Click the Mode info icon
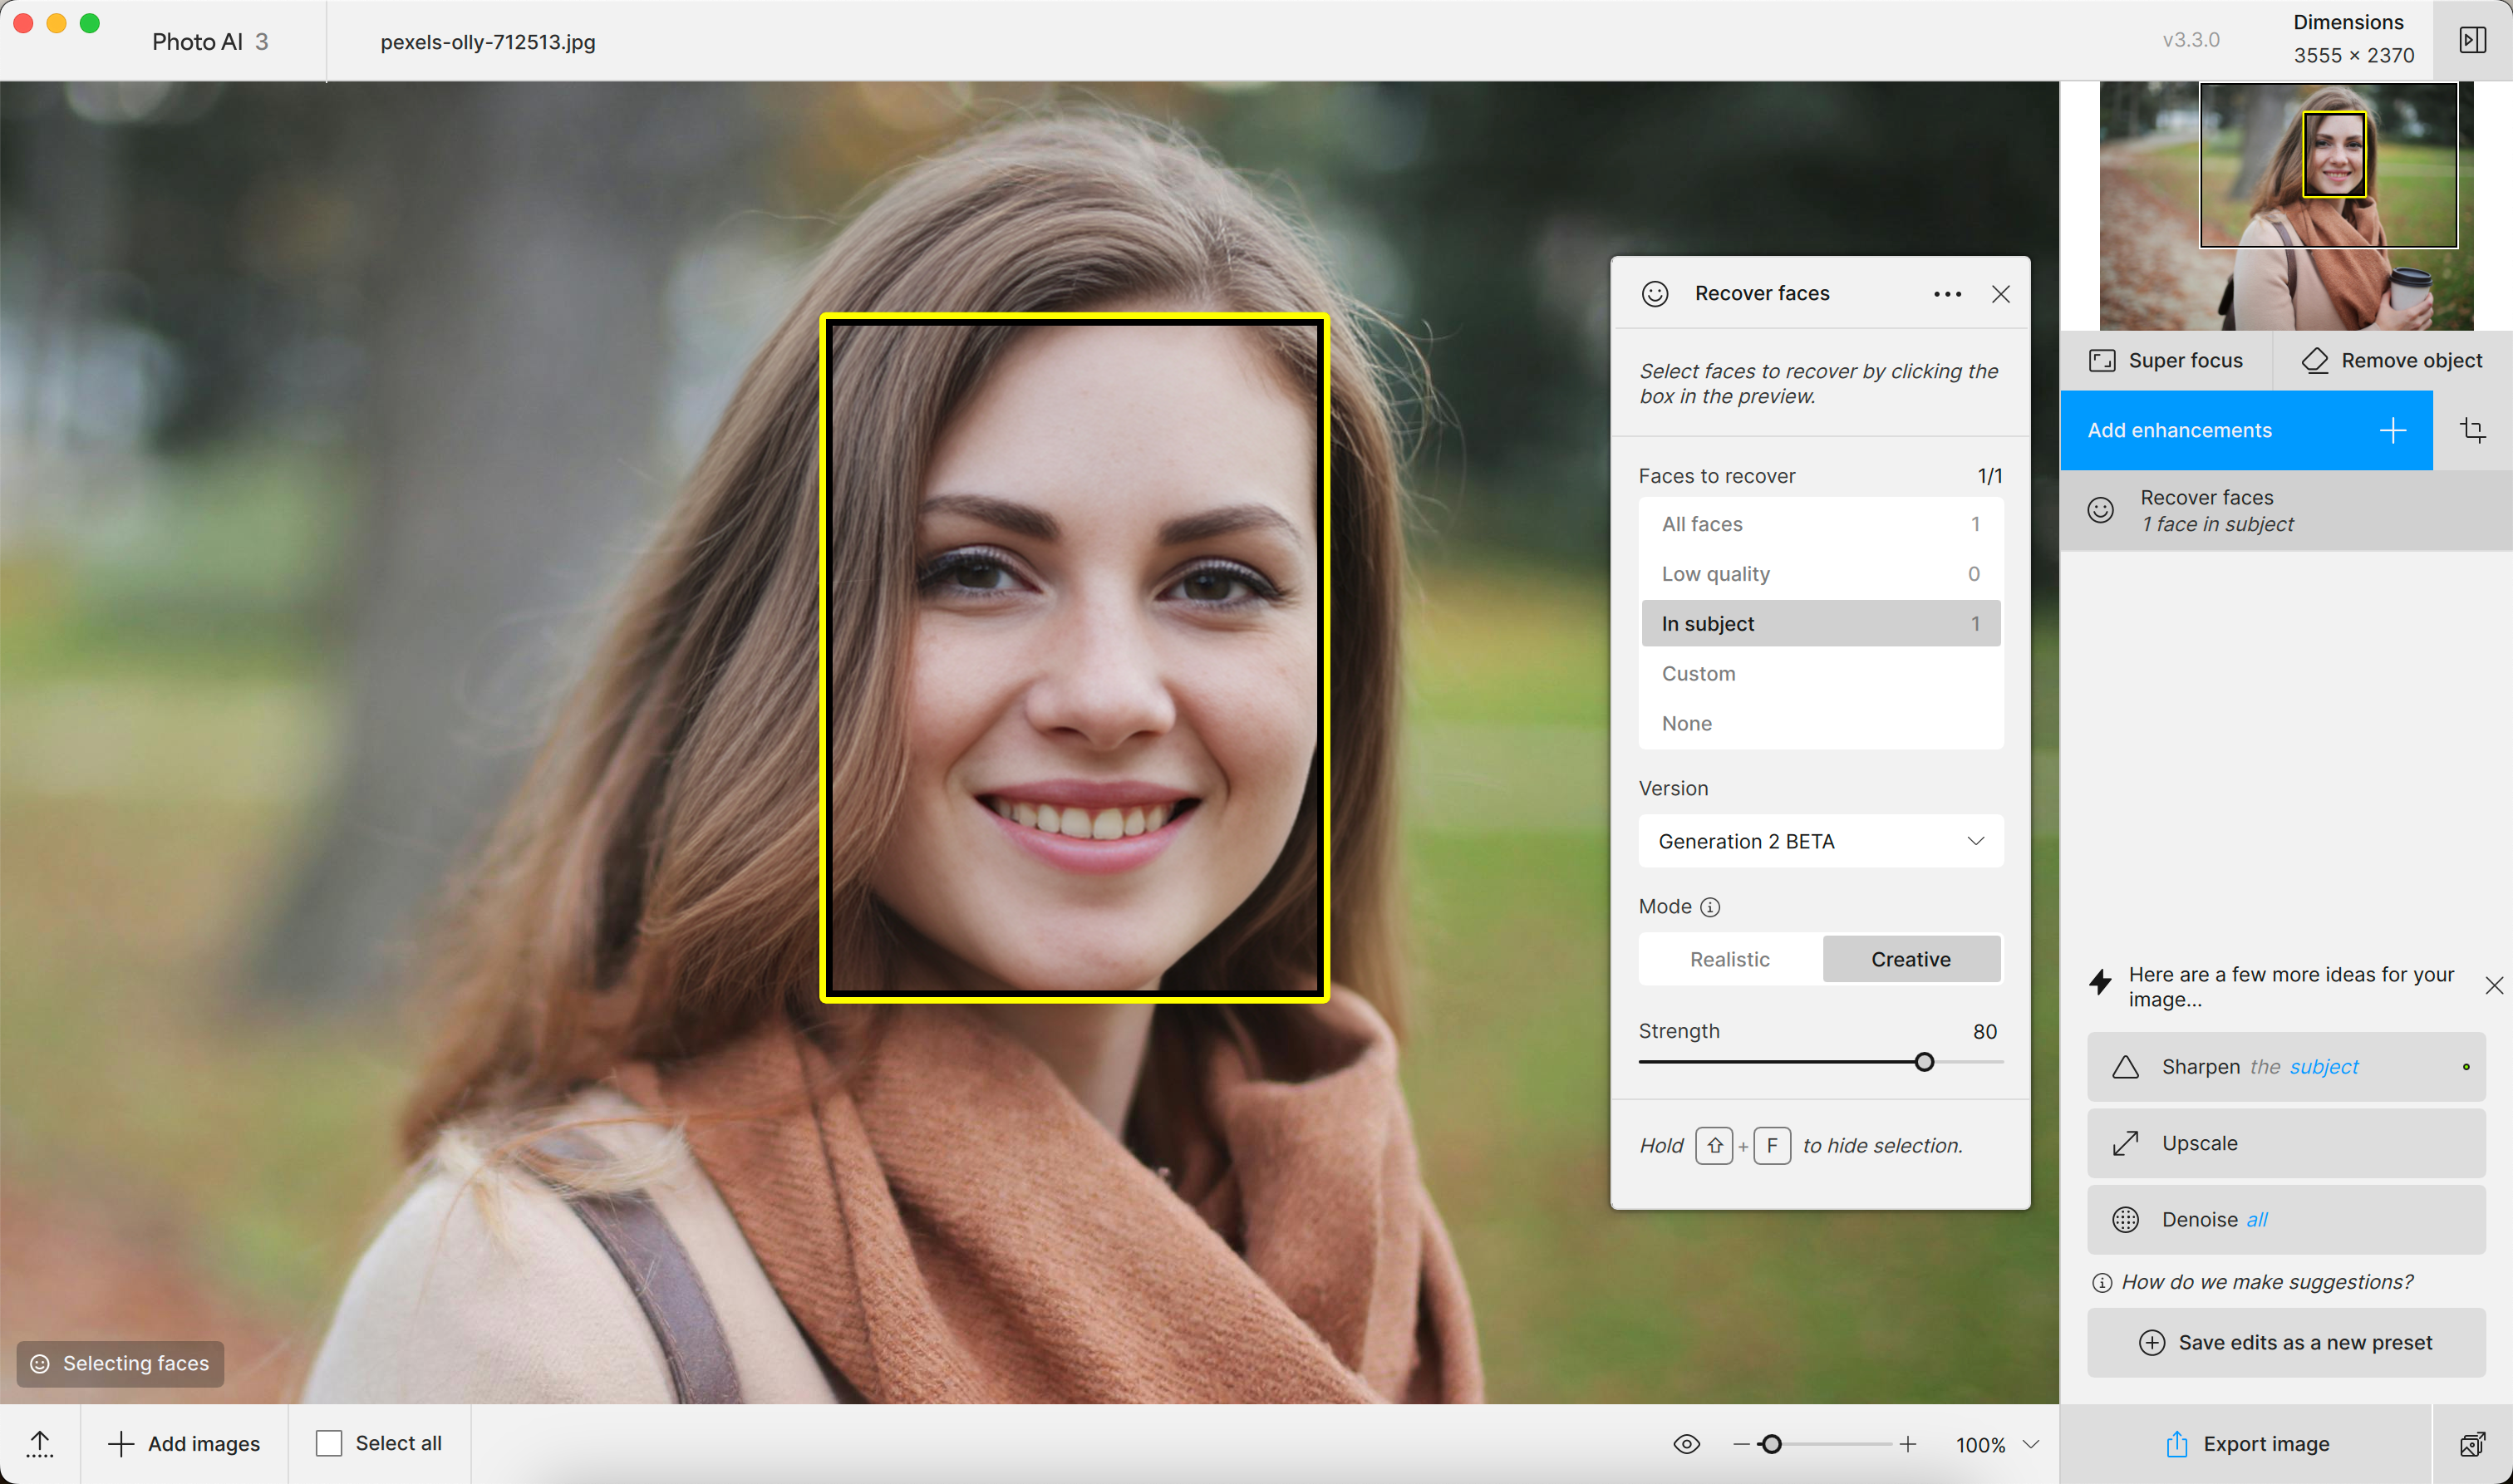The width and height of the screenshot is (2513, 1484). [x=1710, y=907]
